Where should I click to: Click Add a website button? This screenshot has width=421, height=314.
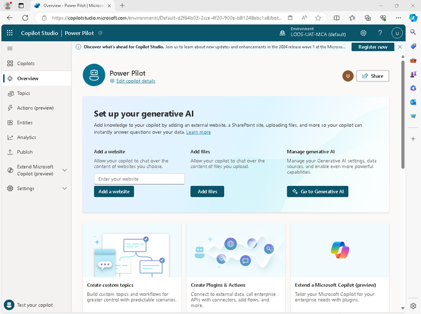[114, 192]
